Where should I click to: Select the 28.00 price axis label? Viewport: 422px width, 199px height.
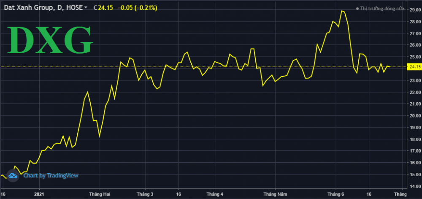(x=414, y=22)
